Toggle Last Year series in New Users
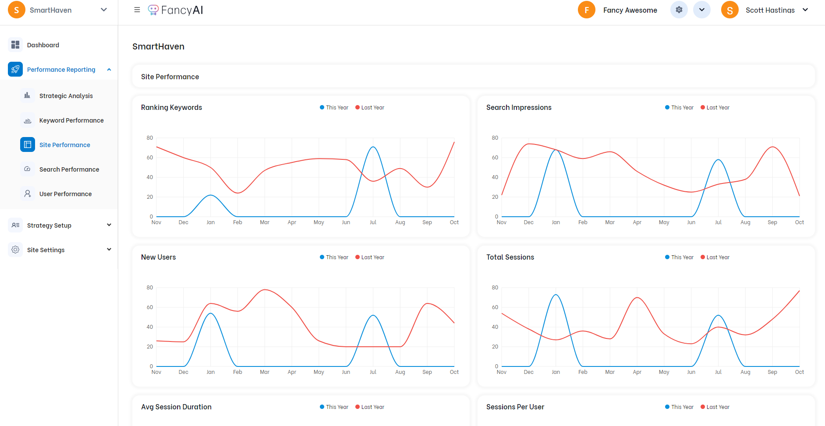 pos(369,257)
